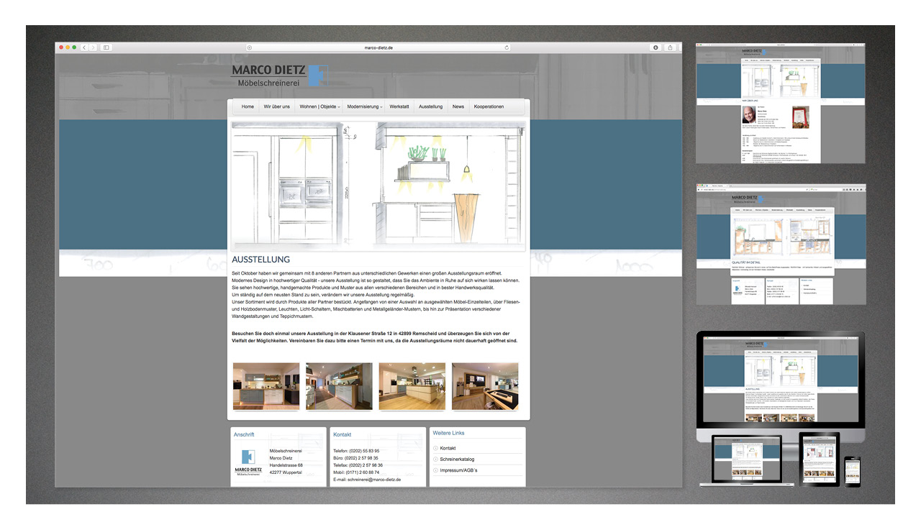
Task: Click the browser back navigation arrow
Action: 85,47
